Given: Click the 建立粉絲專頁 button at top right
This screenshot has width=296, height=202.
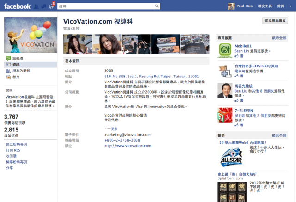Looking at the screenshot, I should click(x=275, y=21).
